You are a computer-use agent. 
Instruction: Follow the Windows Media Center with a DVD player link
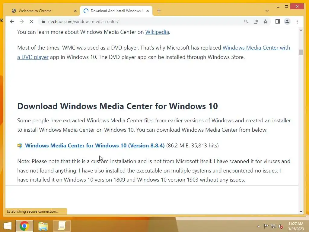click(x=256, y=48)
